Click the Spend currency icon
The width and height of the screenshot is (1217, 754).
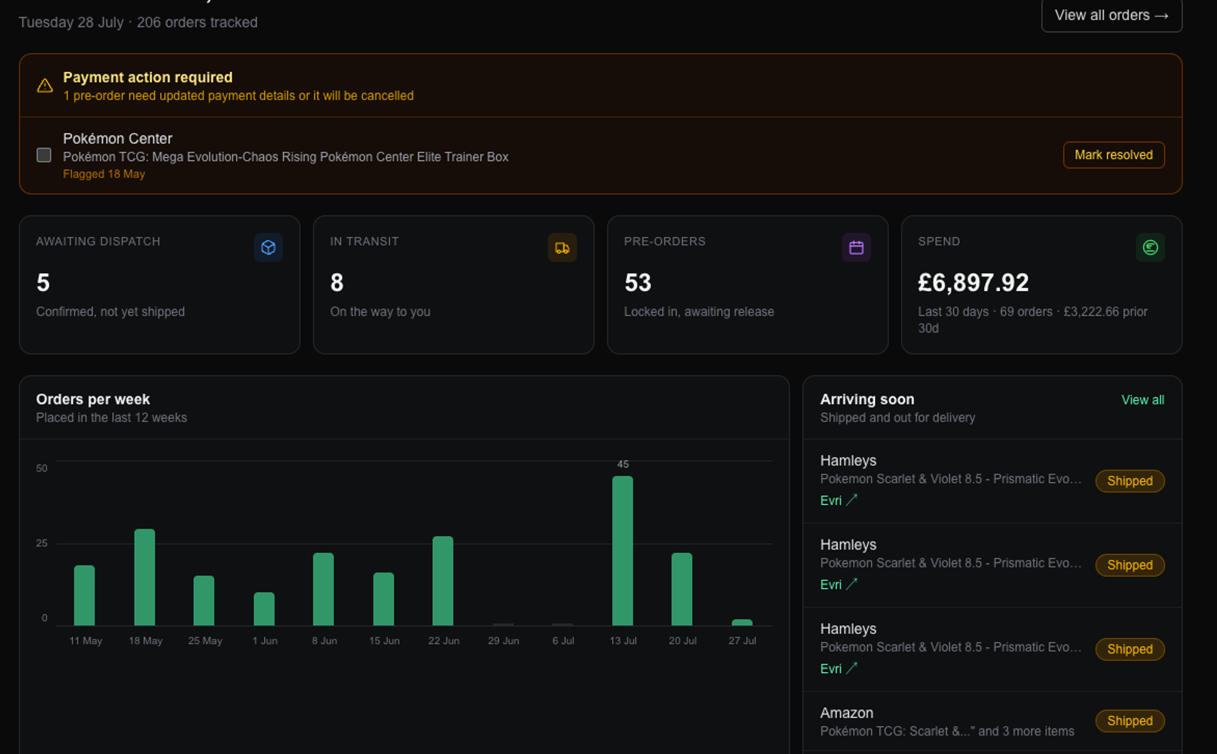[x=1150, y=247]
